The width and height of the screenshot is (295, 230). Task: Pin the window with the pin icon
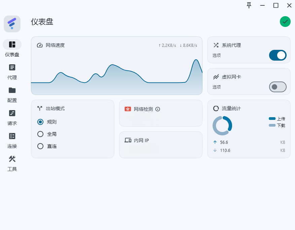(249, 5)
